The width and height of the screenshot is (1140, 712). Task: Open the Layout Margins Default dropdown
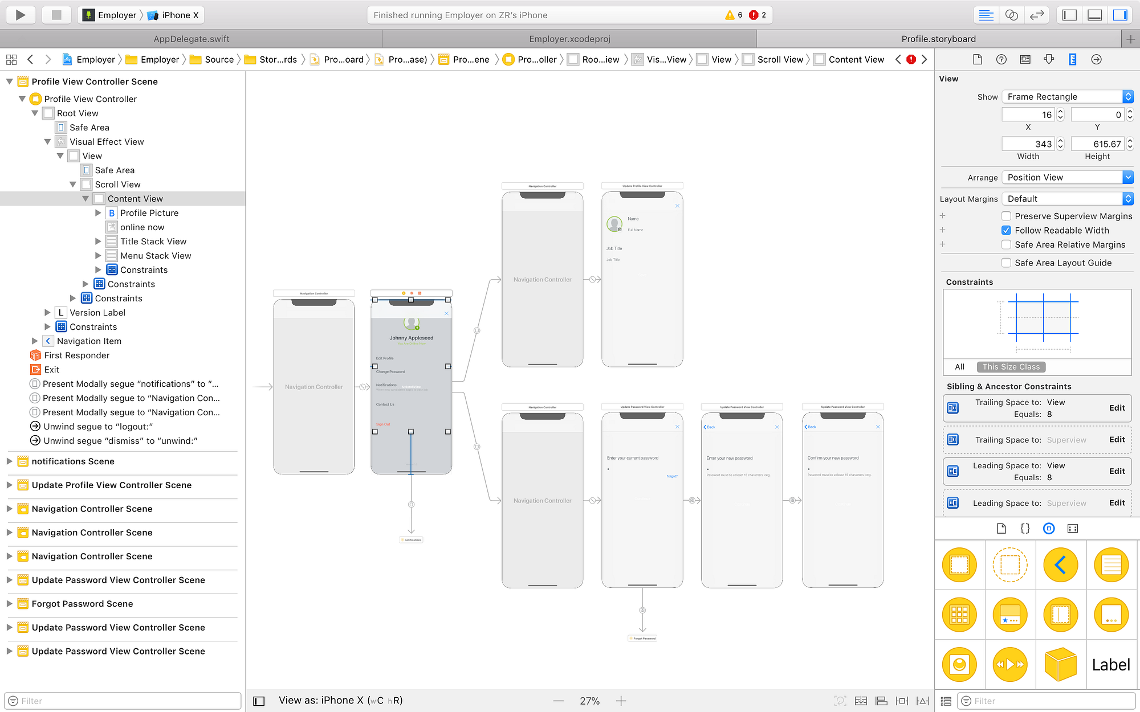click(x=1067, y=199)
